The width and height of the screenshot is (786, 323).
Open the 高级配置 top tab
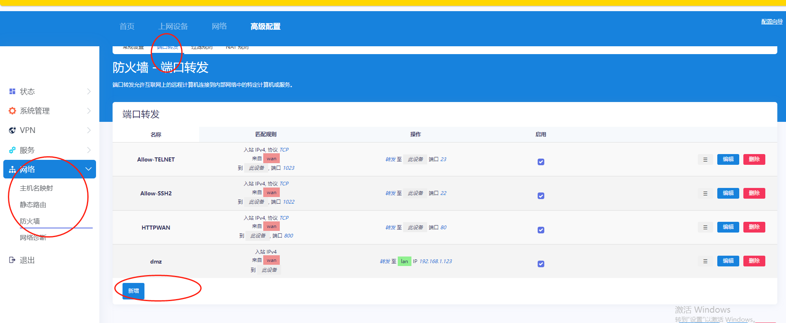click(x=265, y=26)
